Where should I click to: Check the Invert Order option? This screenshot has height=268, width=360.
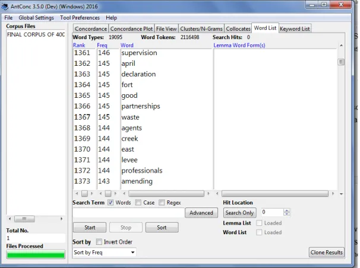pos(99,242)
